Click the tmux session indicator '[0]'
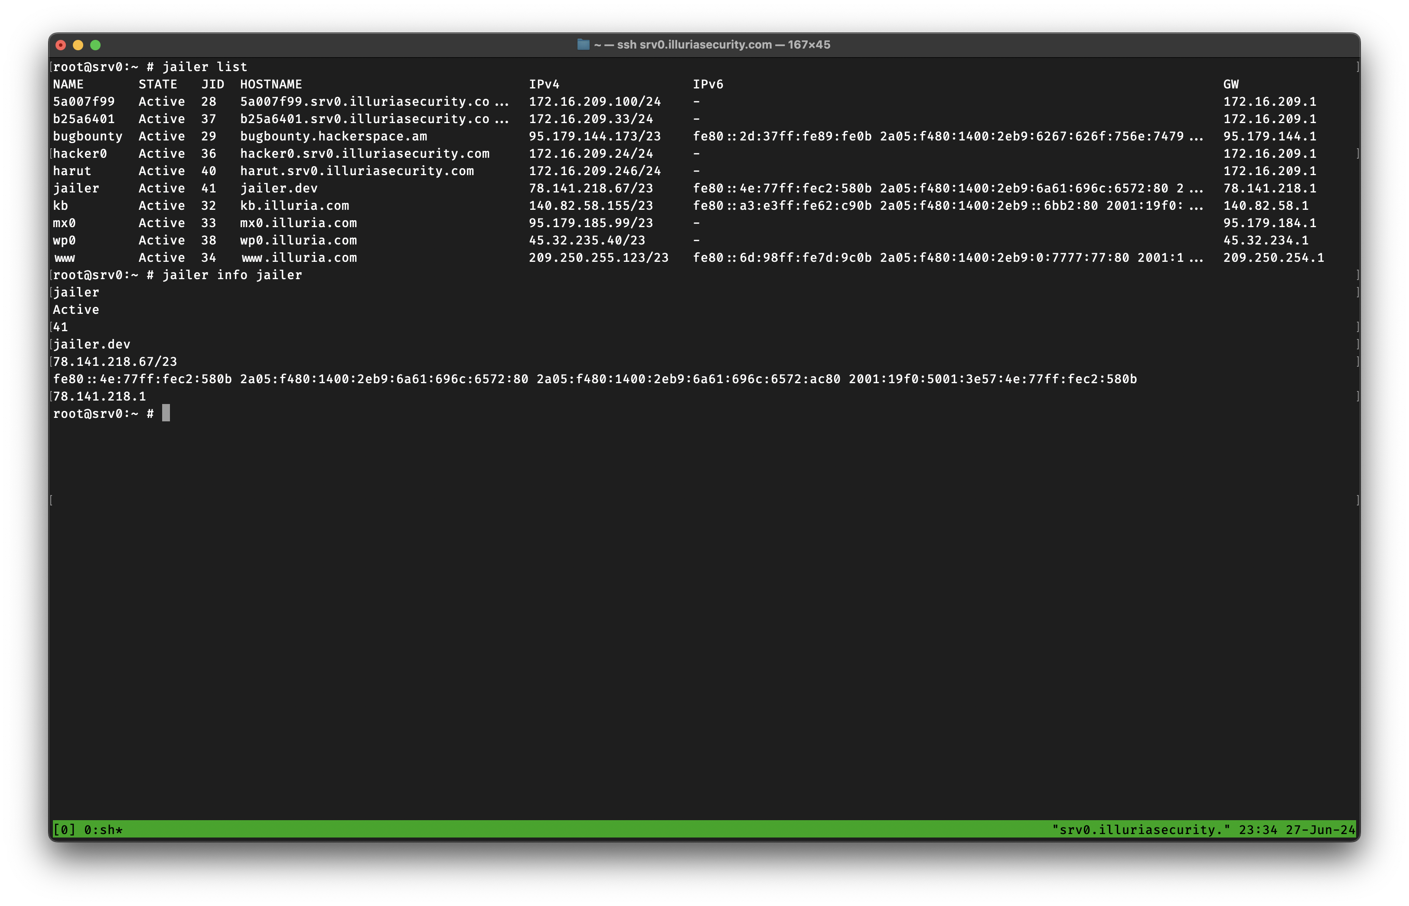 click(64, 830)
